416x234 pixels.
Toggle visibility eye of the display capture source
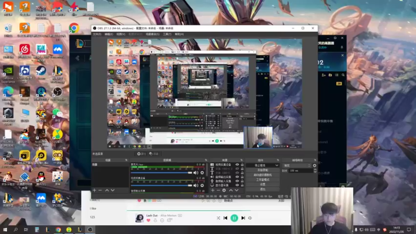(x=237, y=185)
